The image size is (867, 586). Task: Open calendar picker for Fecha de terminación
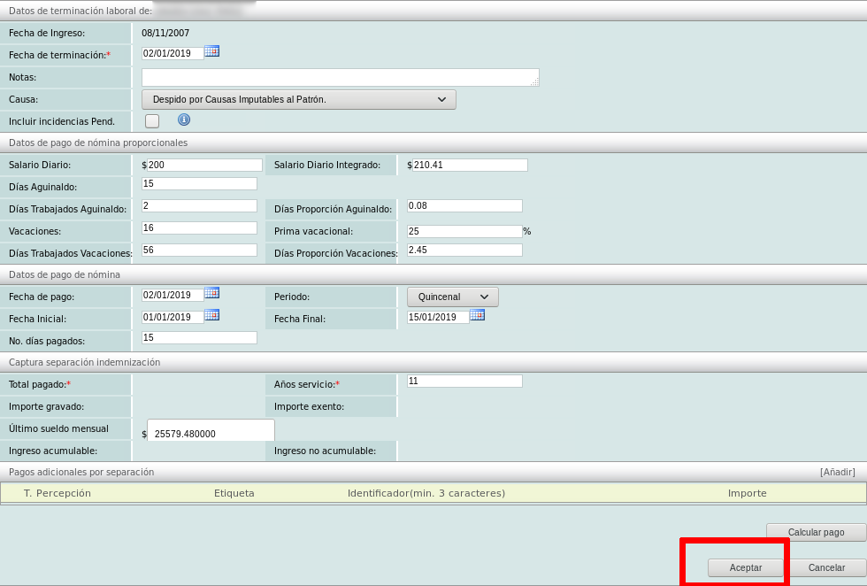(x=211, y=52)
